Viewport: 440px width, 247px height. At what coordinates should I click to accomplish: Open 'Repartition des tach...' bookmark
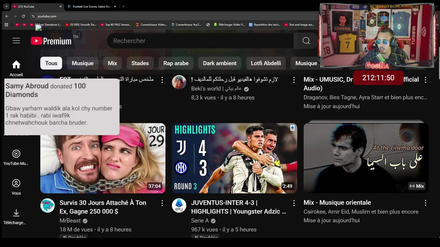(265, 25)
